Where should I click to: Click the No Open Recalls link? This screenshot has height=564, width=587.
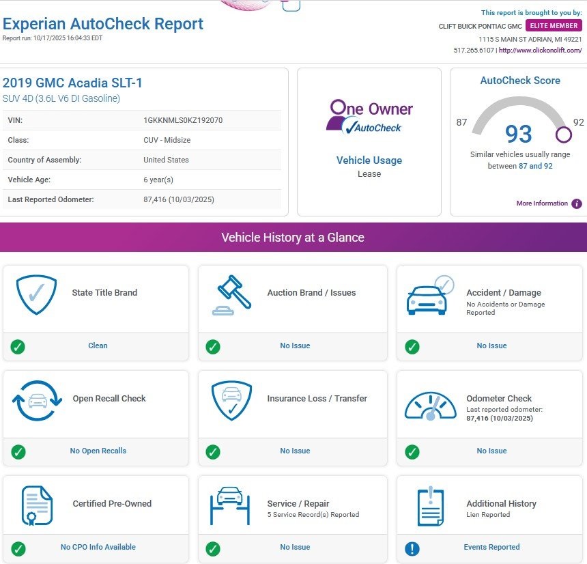coord(98,451)
